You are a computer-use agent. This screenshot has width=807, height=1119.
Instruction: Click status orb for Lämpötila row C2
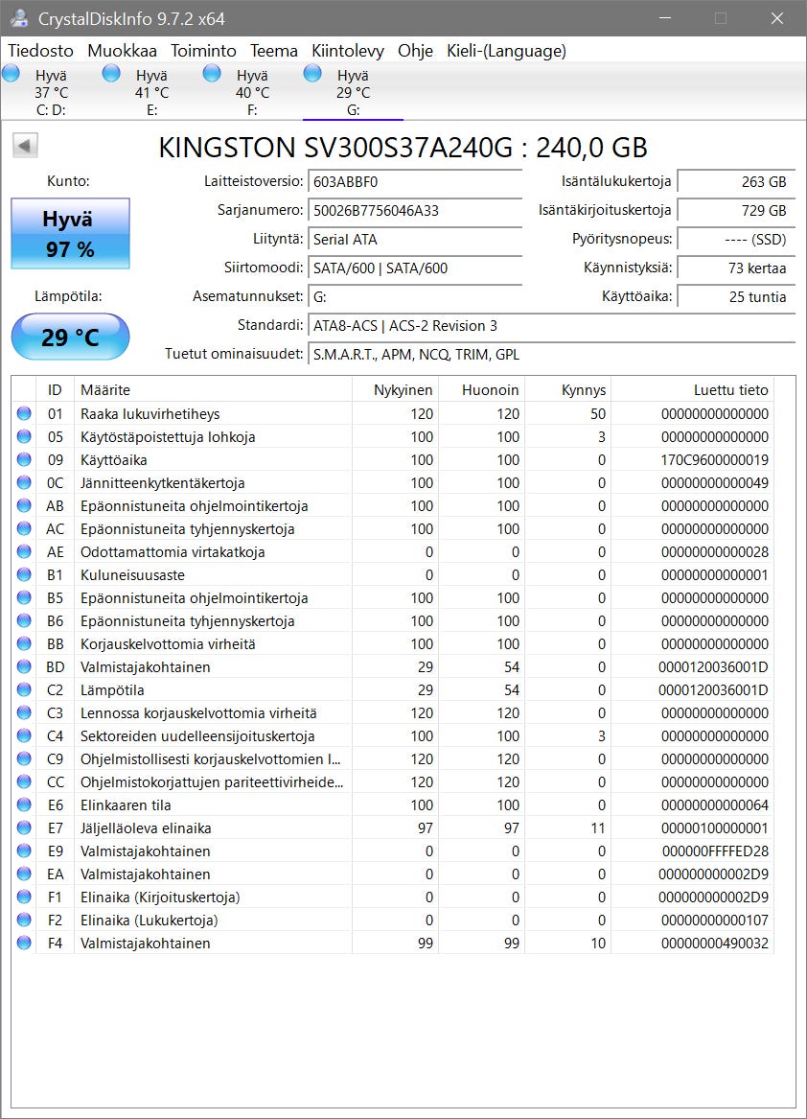tap(24, 689)
